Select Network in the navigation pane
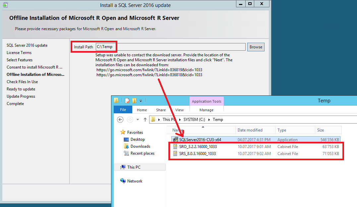357x207 pixels. [135, 181]
